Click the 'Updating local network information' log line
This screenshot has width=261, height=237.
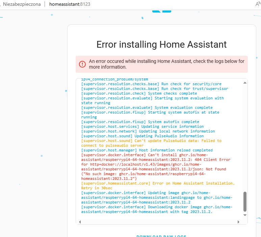(x=148, y=131)
